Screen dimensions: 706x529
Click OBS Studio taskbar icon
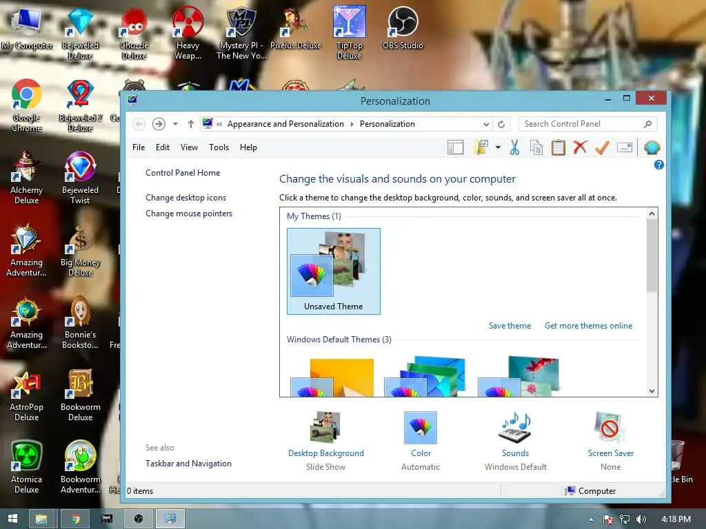[x=138, y=519]
